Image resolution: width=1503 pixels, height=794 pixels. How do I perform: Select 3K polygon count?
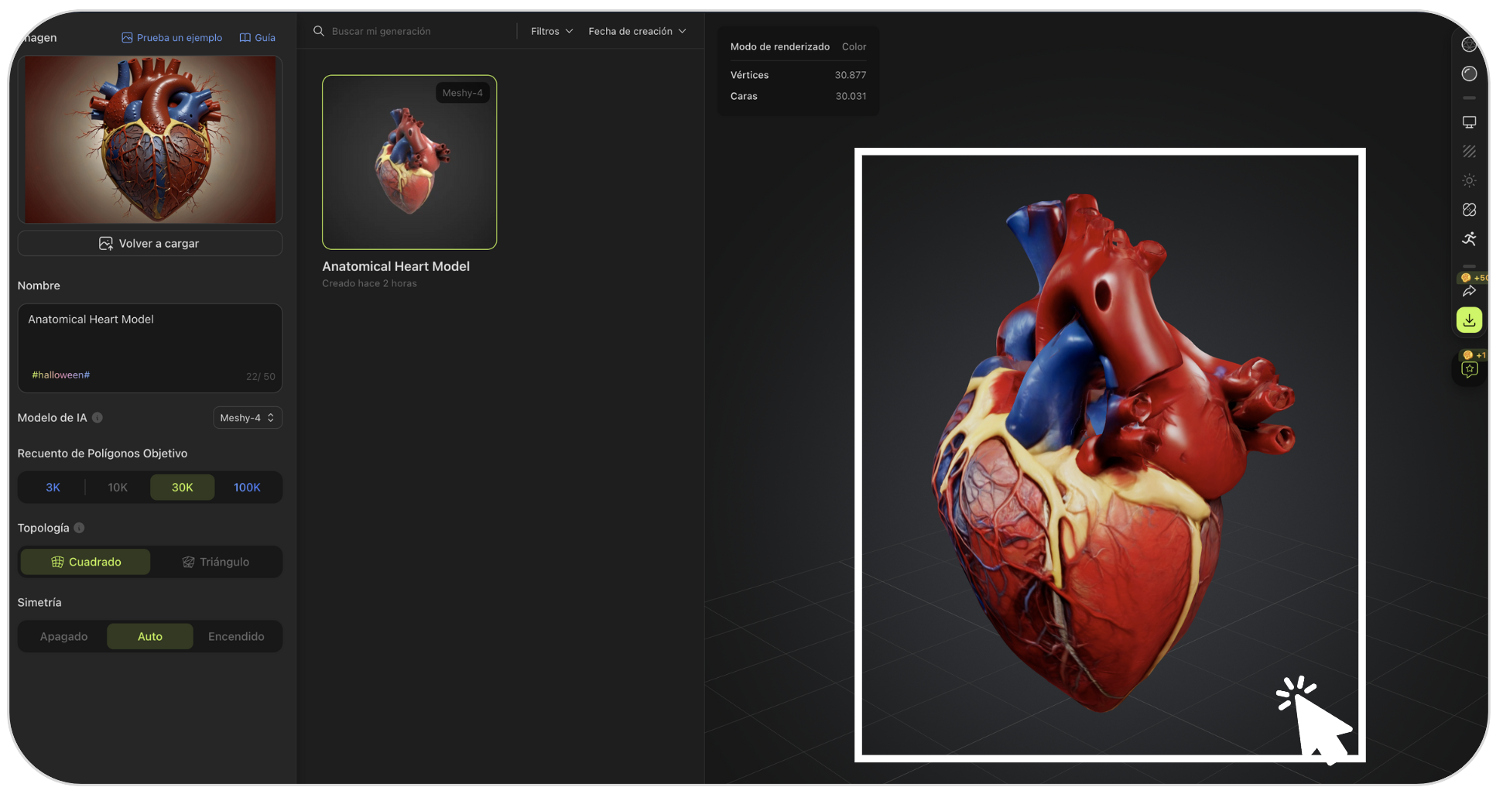point(53,488)
